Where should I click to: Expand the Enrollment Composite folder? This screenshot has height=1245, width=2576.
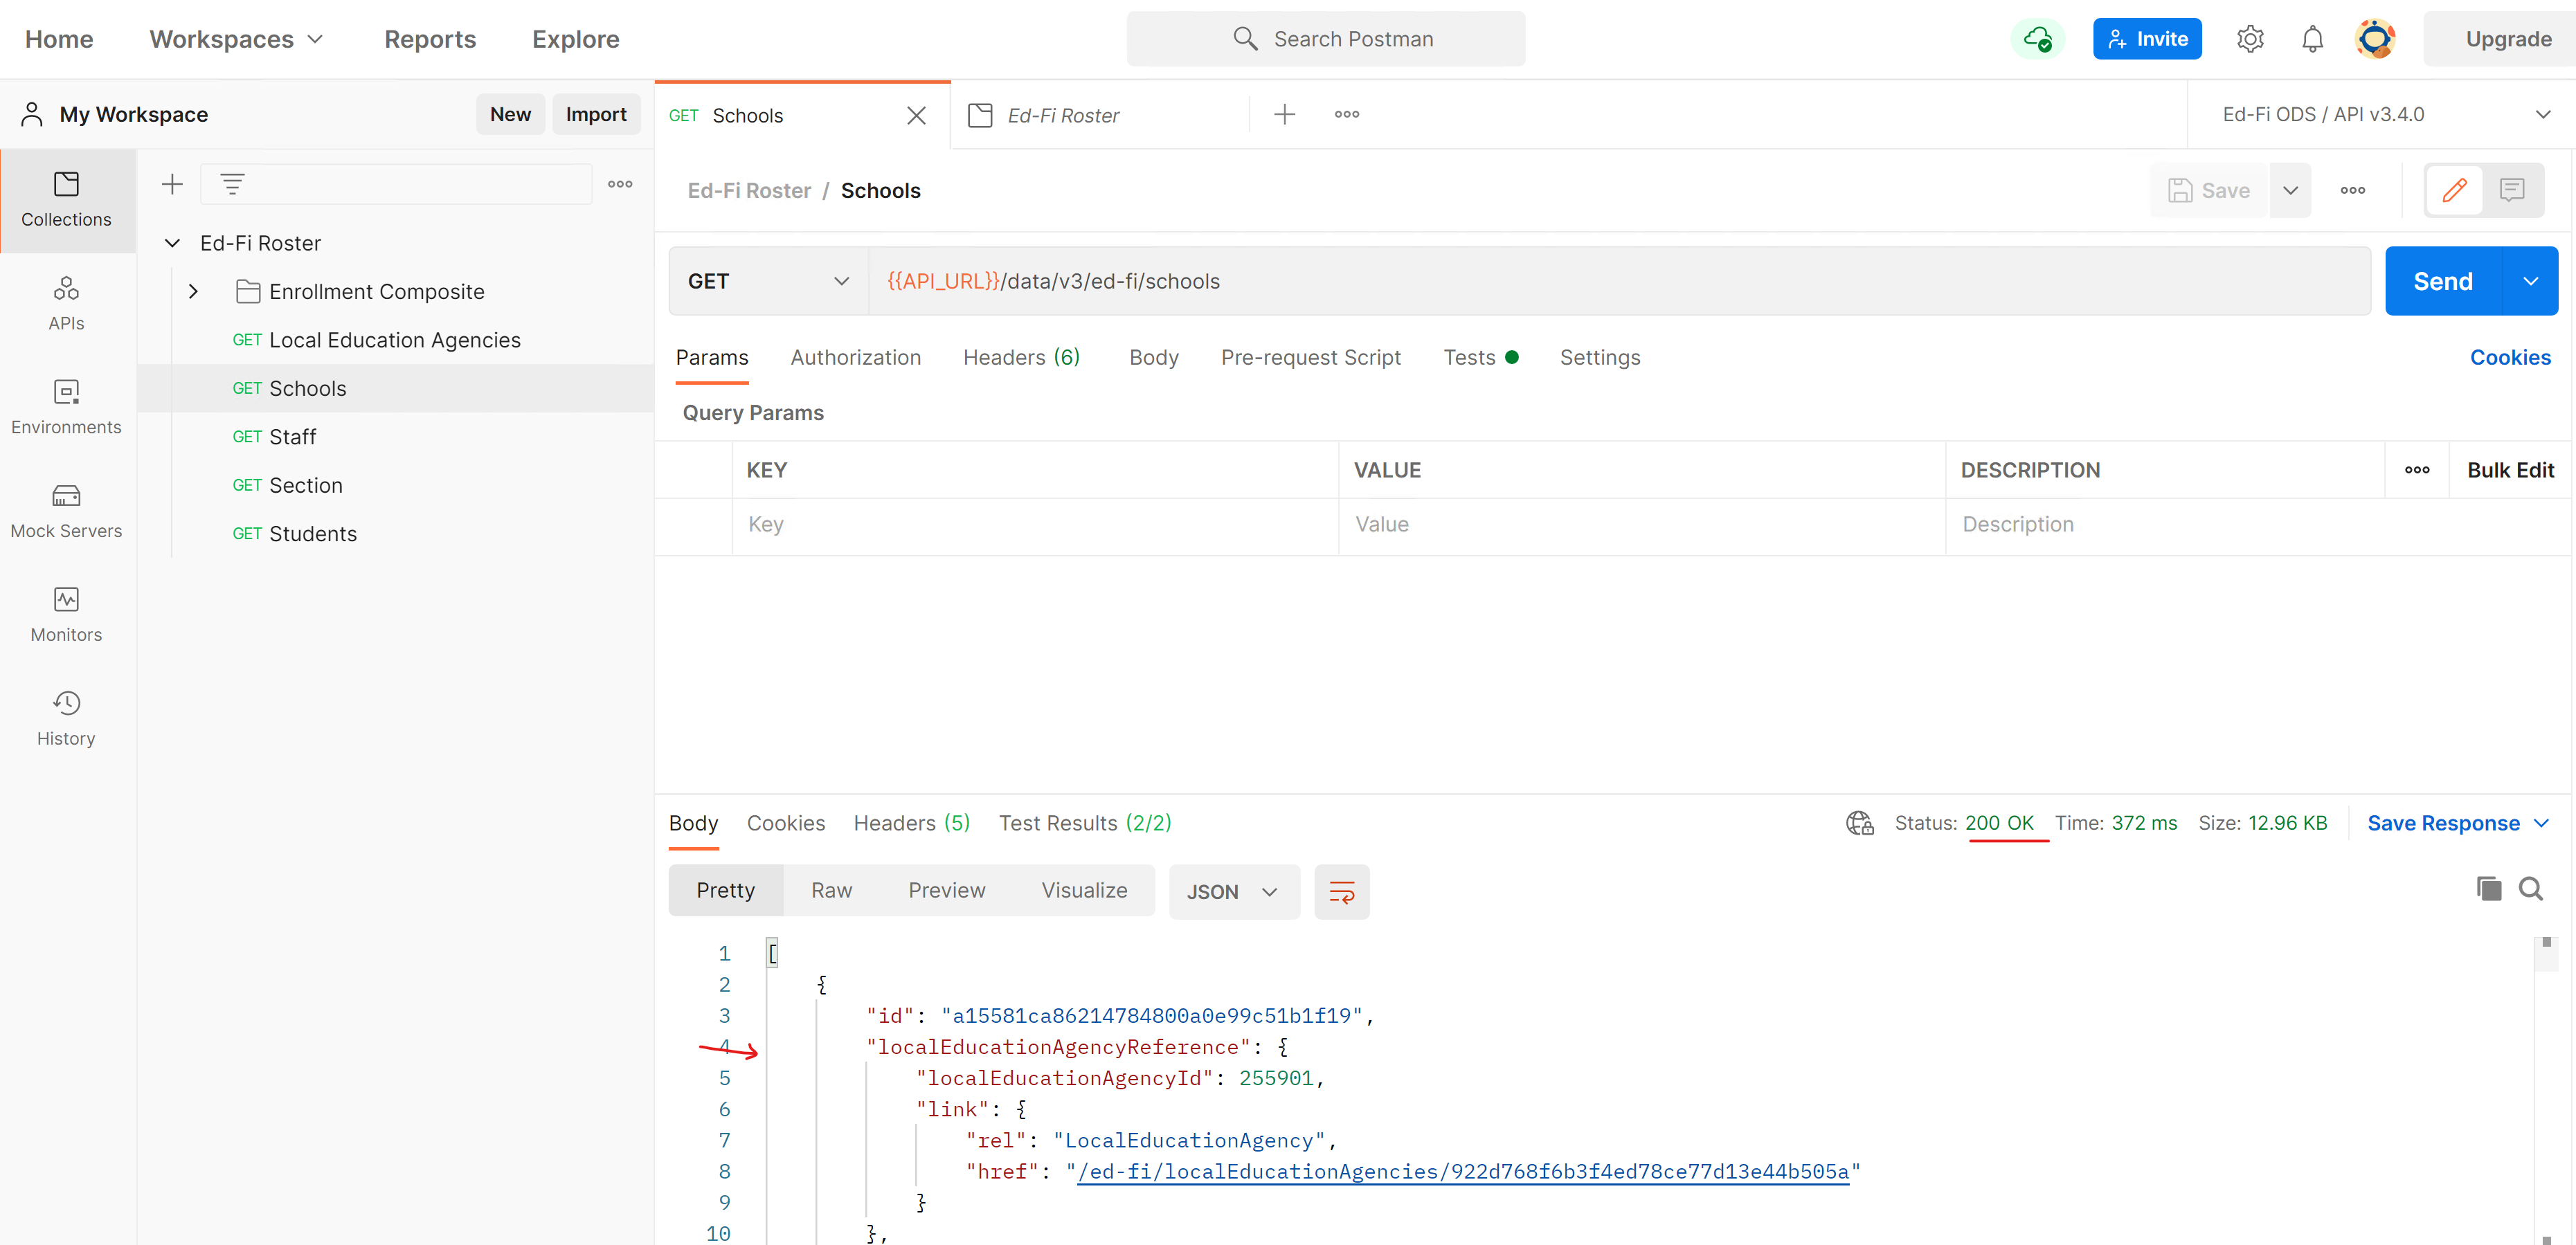[x=194, y=291]
